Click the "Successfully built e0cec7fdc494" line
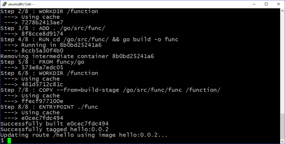Image resolution: width=285 pixels, height=144 pixels. coord(55,124)
